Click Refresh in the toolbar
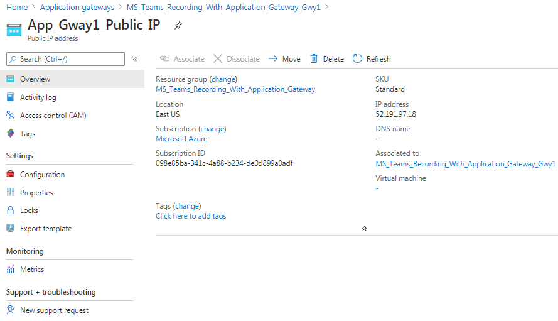This screenshot has width=558, height=321. (x=372, y=59)
